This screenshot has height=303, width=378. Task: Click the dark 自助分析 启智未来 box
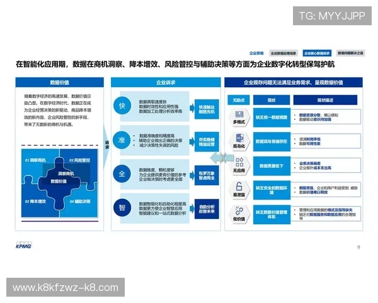(x=207, y=209)
